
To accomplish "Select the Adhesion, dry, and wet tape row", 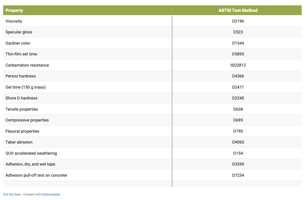I will [30, 164].
